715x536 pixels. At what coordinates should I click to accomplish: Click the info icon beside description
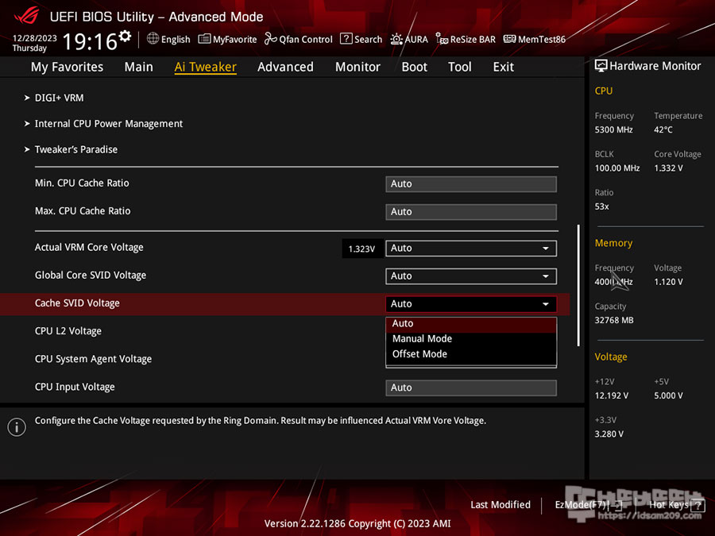click(17, 427)
